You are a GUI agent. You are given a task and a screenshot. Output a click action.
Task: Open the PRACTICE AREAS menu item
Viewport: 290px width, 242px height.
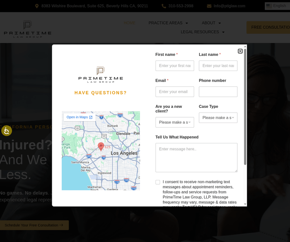[165, 23]
